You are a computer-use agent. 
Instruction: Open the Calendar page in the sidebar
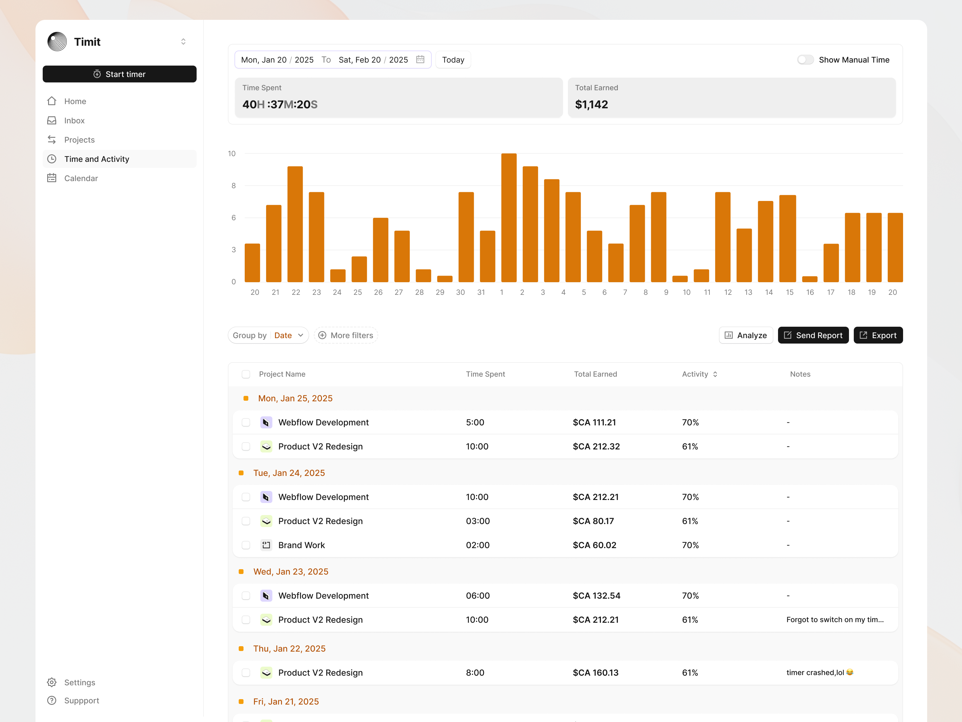[x=81, y=178]
